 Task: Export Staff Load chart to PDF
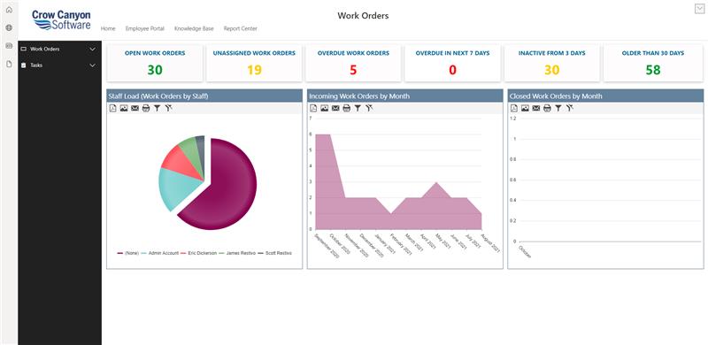pyautogui.click(x=113, y=109)
